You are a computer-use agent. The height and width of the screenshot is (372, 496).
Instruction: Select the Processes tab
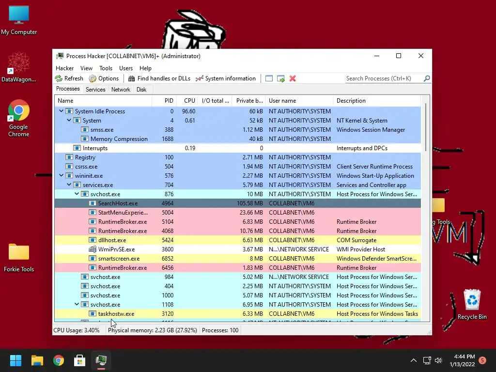pos(68,89)
